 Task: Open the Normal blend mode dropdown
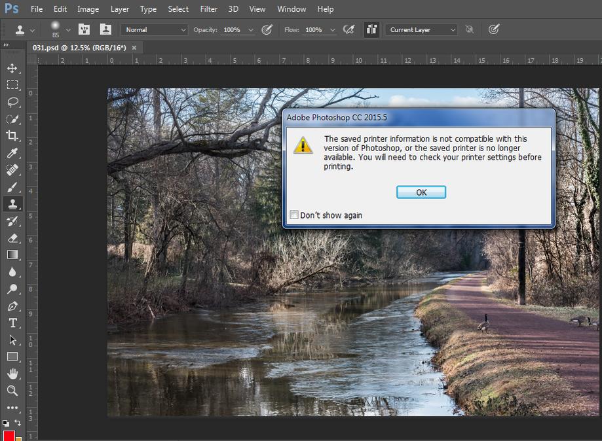[x=155, y=29]
